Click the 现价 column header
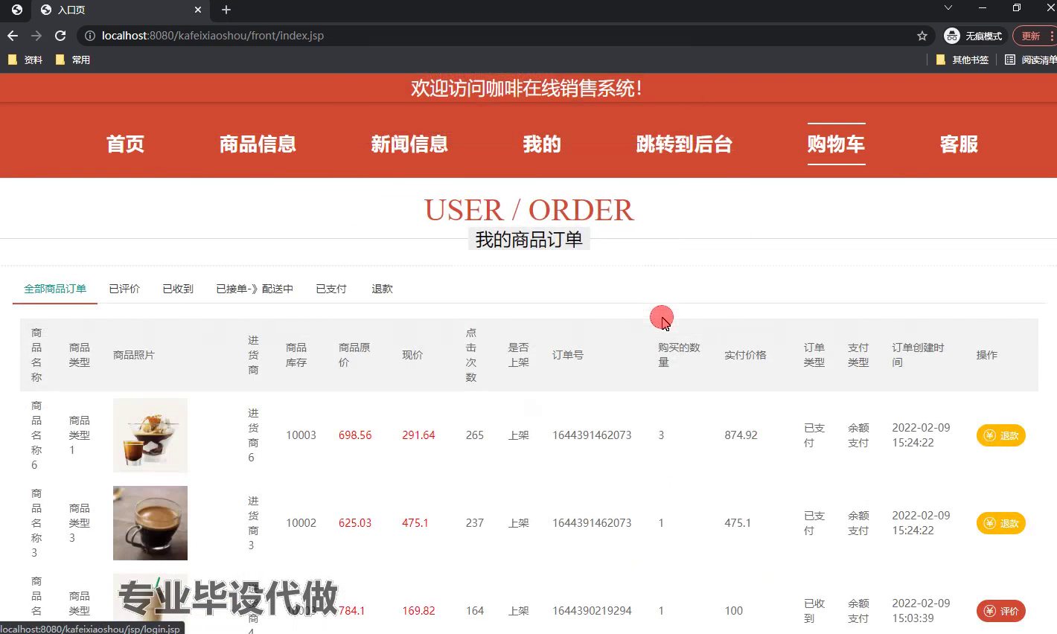 (x=412, y=355)
